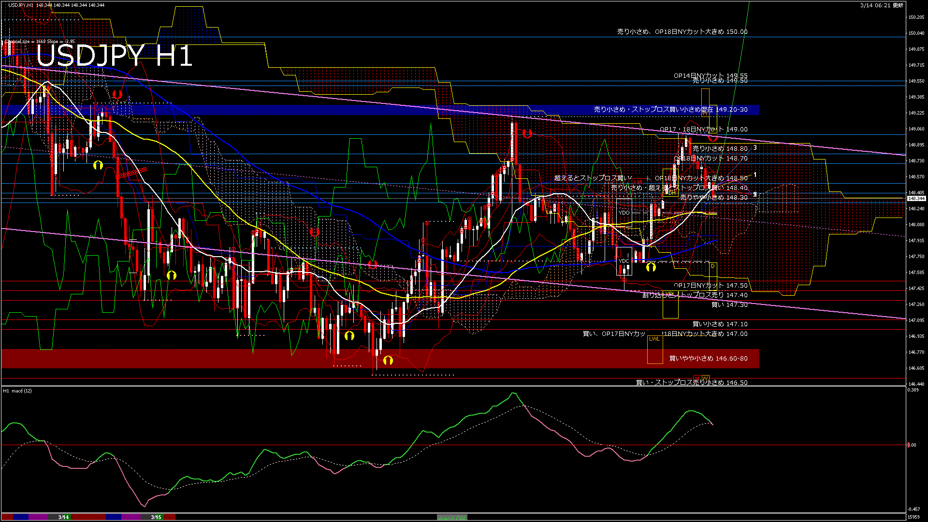Click red down arrow below the 149.00 label
Image resolution: width=928 pixels, height=522 pixels.
pyautogui.click(x=713, y=137)
